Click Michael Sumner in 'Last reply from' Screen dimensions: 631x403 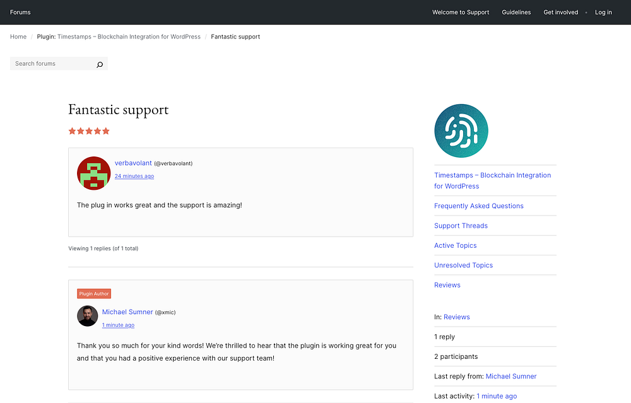(x=511, y=376)
